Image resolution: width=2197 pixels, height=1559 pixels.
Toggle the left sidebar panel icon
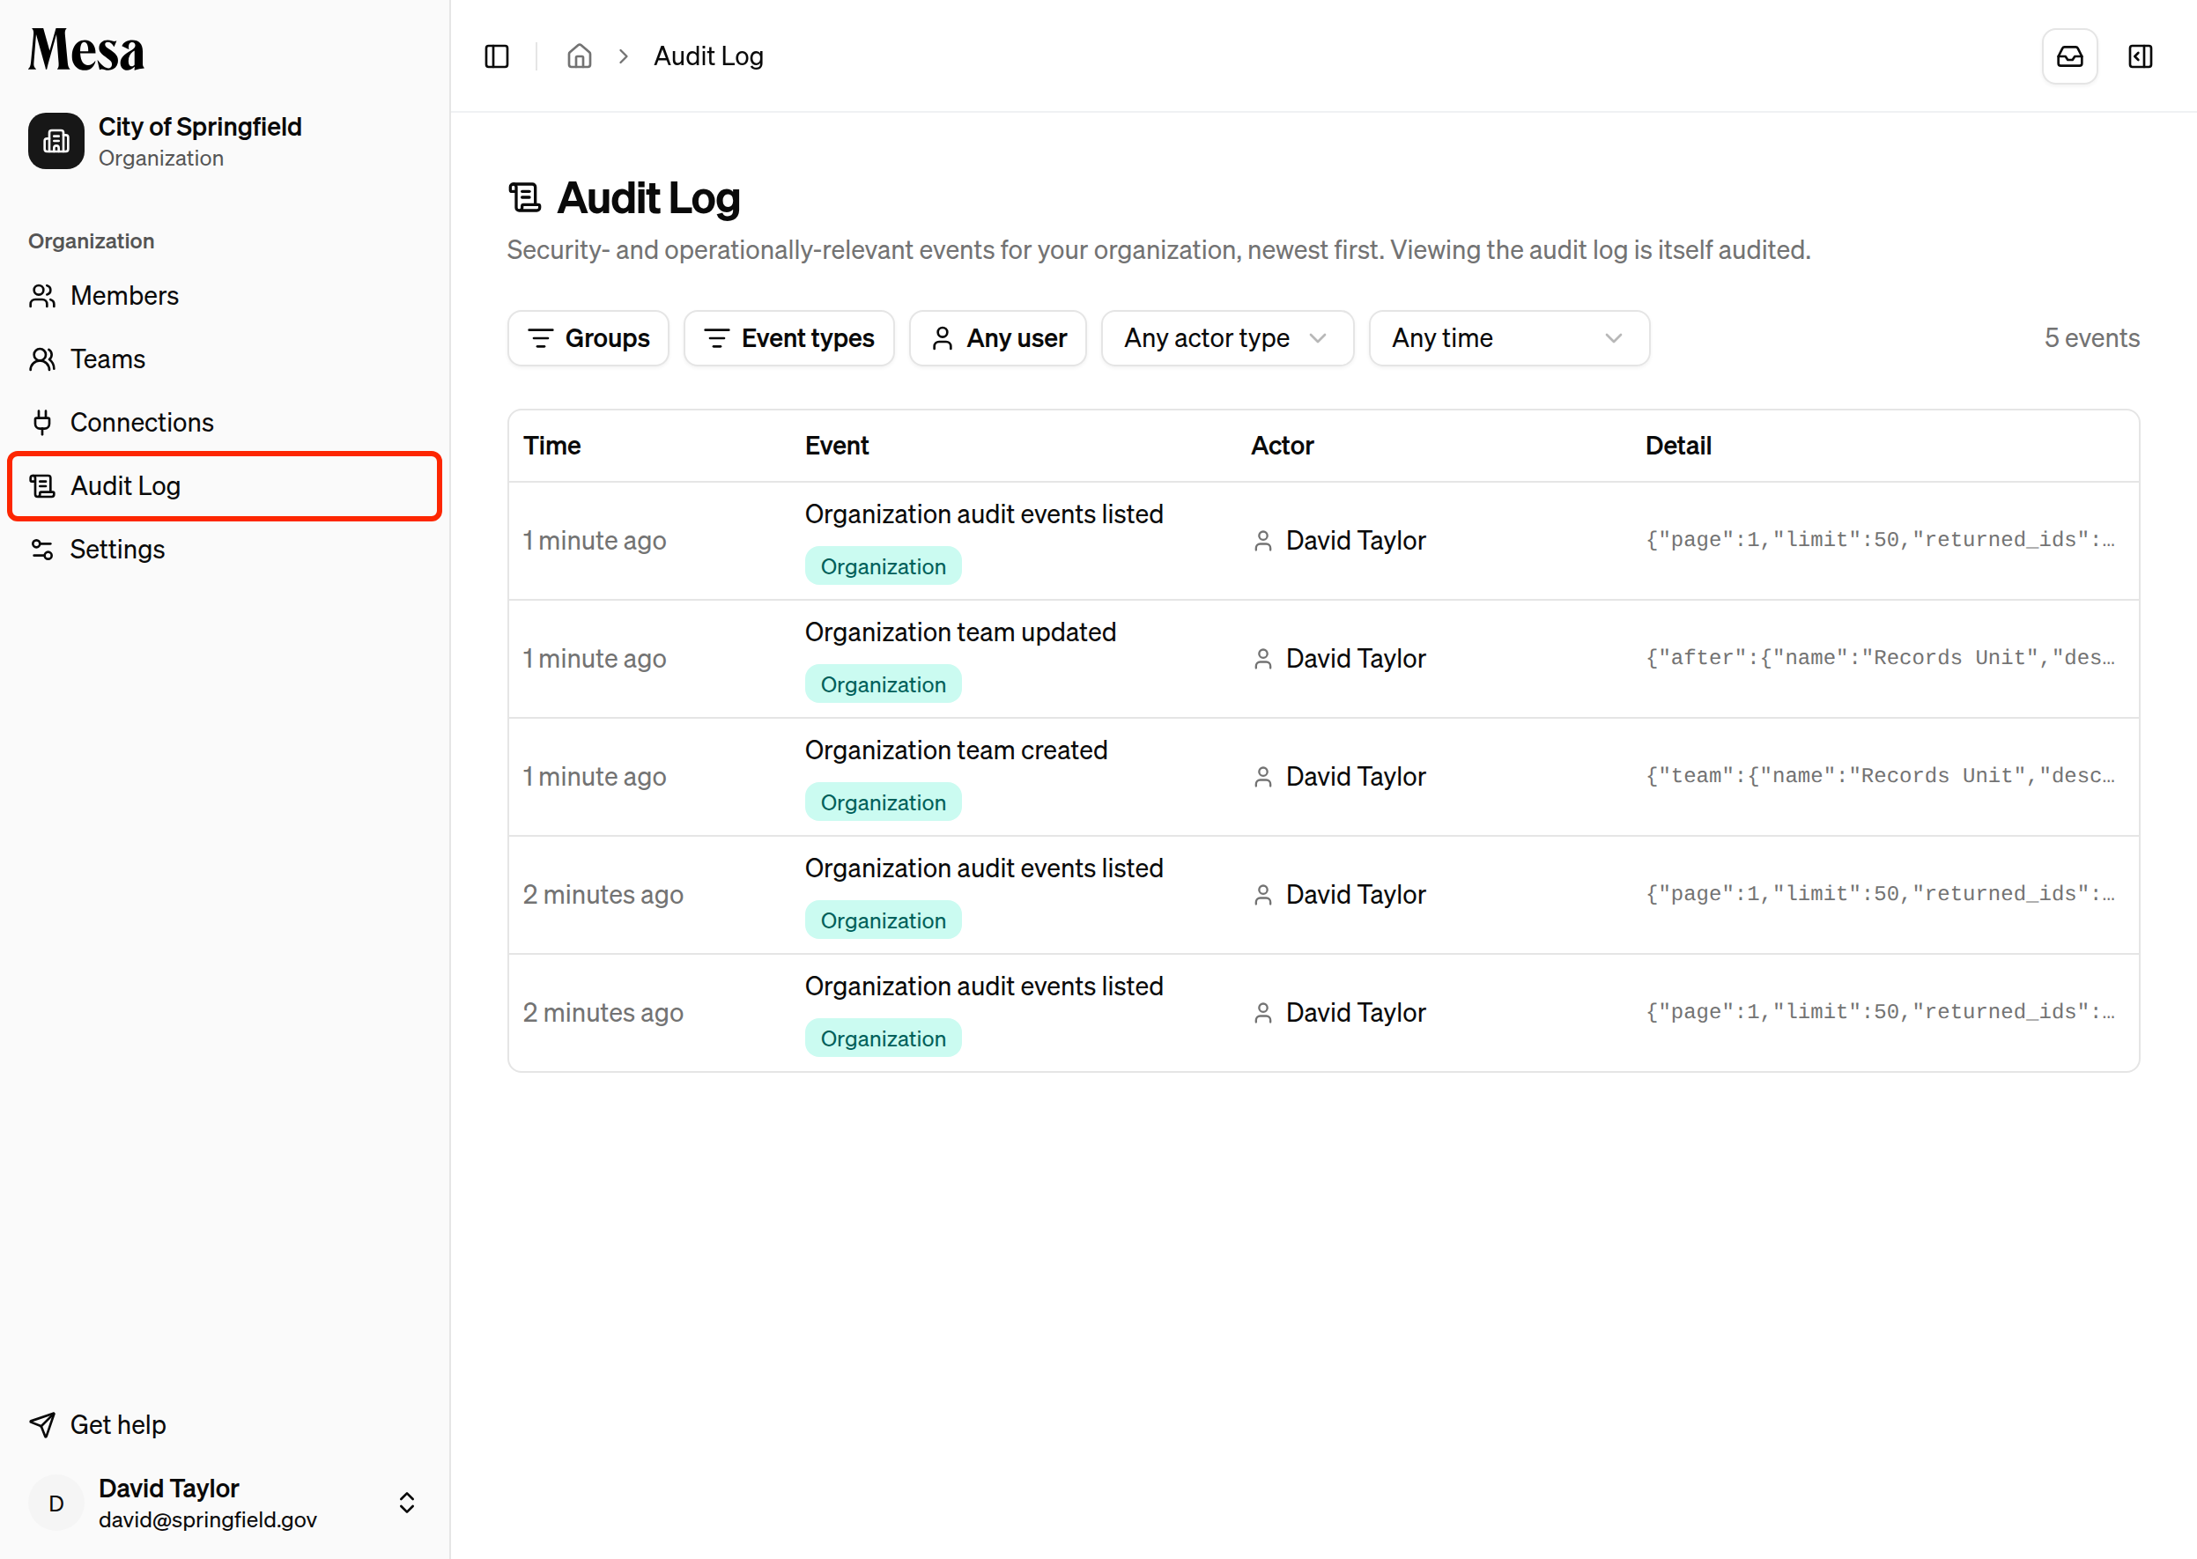[x=497, y=56]
